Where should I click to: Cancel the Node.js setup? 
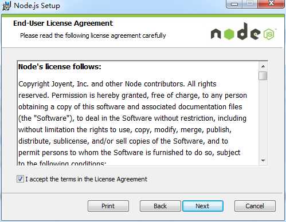(255, 206)
